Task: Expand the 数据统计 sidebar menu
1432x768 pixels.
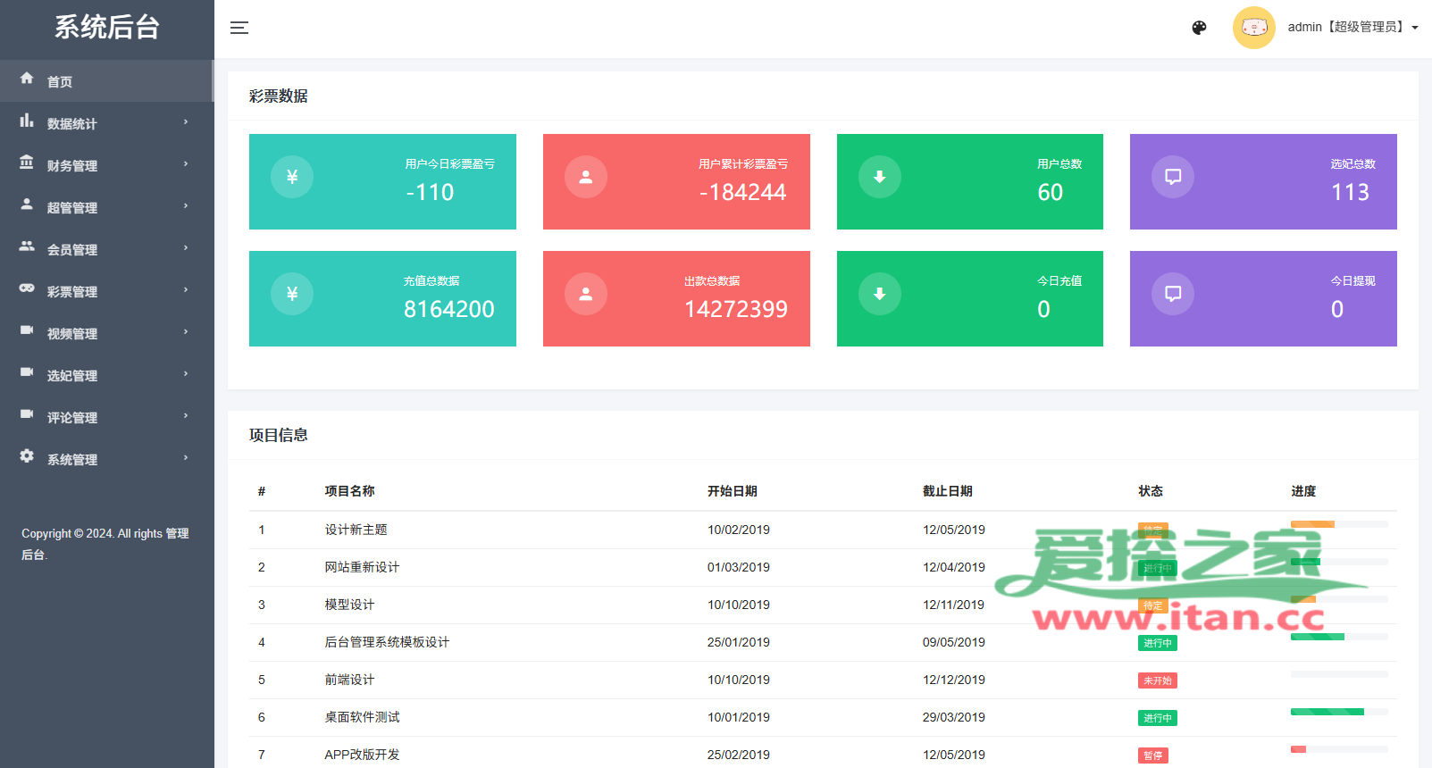Action: click(x=105, y=123)
